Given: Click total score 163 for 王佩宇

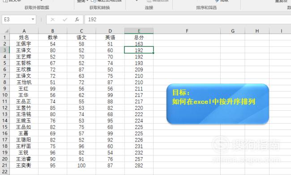Looking at the screenshot, I should [139, 44].
